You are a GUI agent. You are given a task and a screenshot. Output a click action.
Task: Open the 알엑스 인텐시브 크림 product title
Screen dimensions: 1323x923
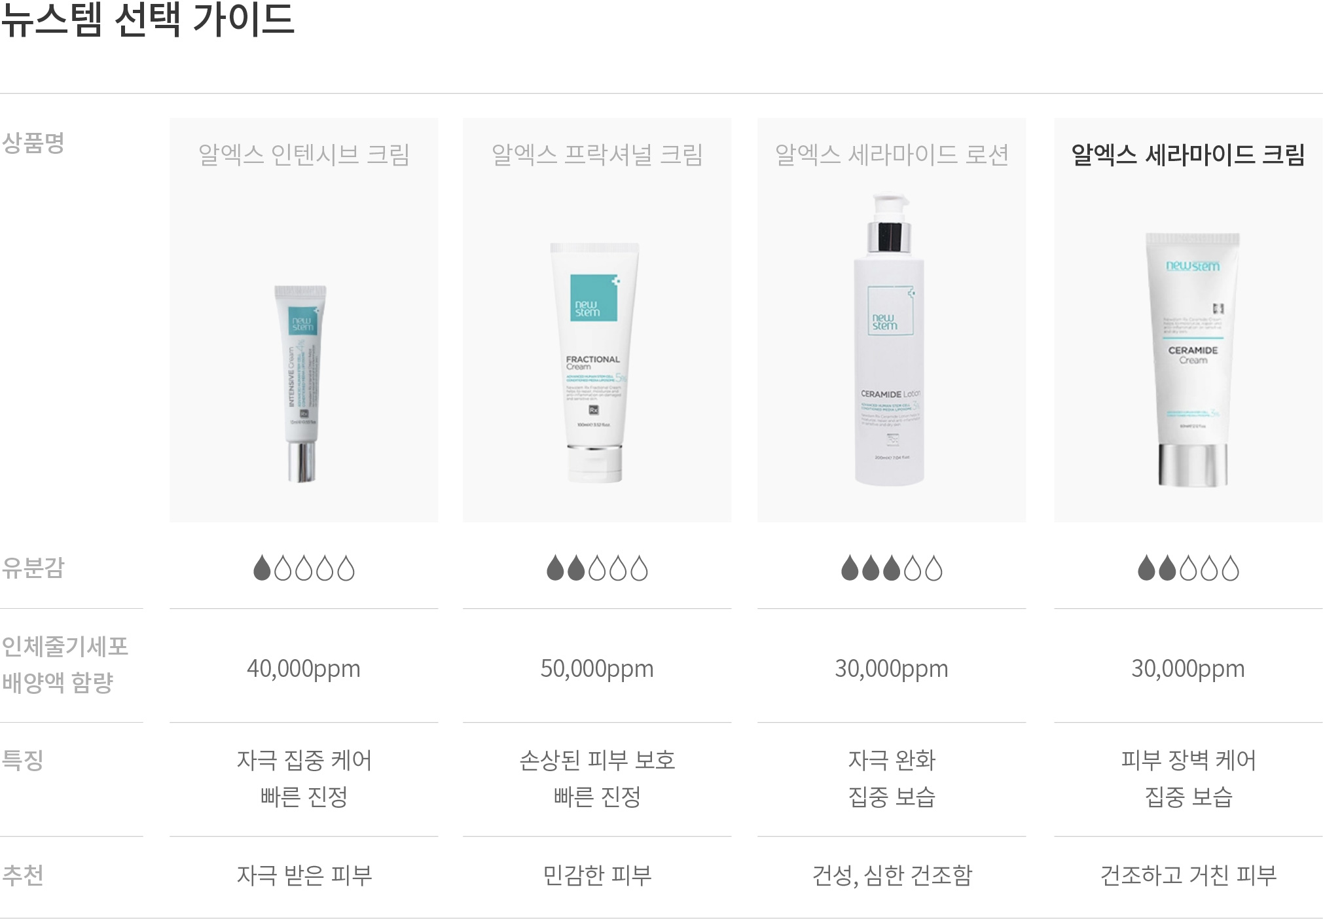(x=304, y=155)
